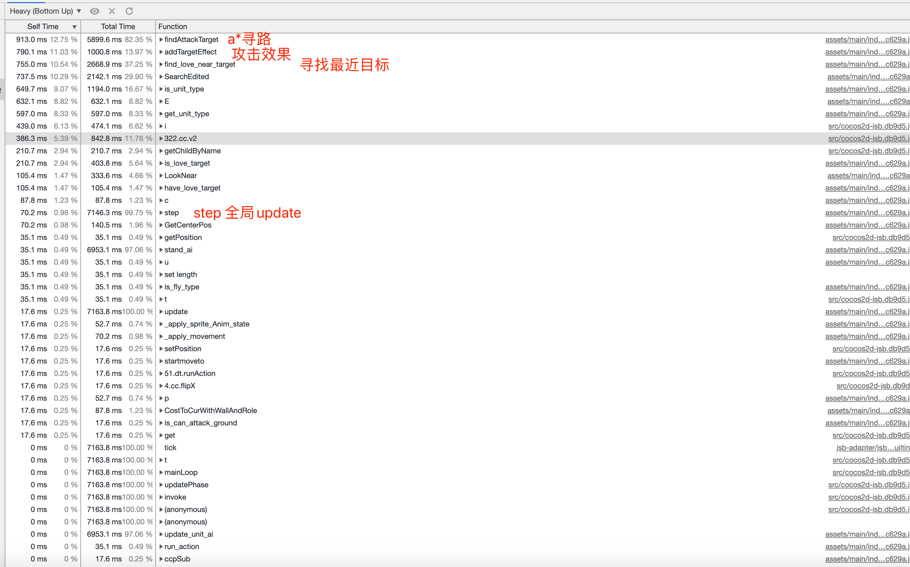Expand the CostToCurWithWallAndRole arrow

(x=161, y=411)
